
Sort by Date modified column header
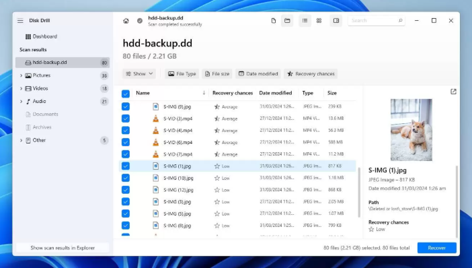pos(276,93)
